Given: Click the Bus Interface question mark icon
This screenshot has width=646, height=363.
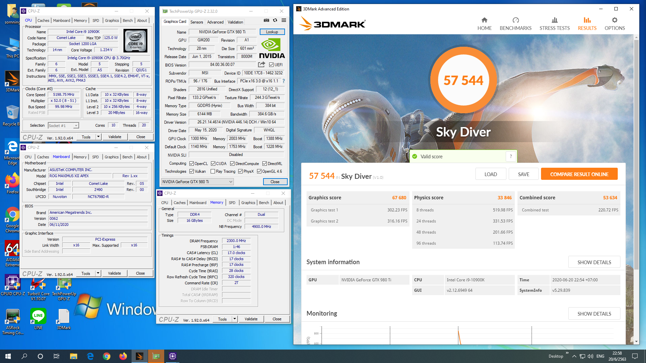Looking at the screenshot, I should (284, 81).
